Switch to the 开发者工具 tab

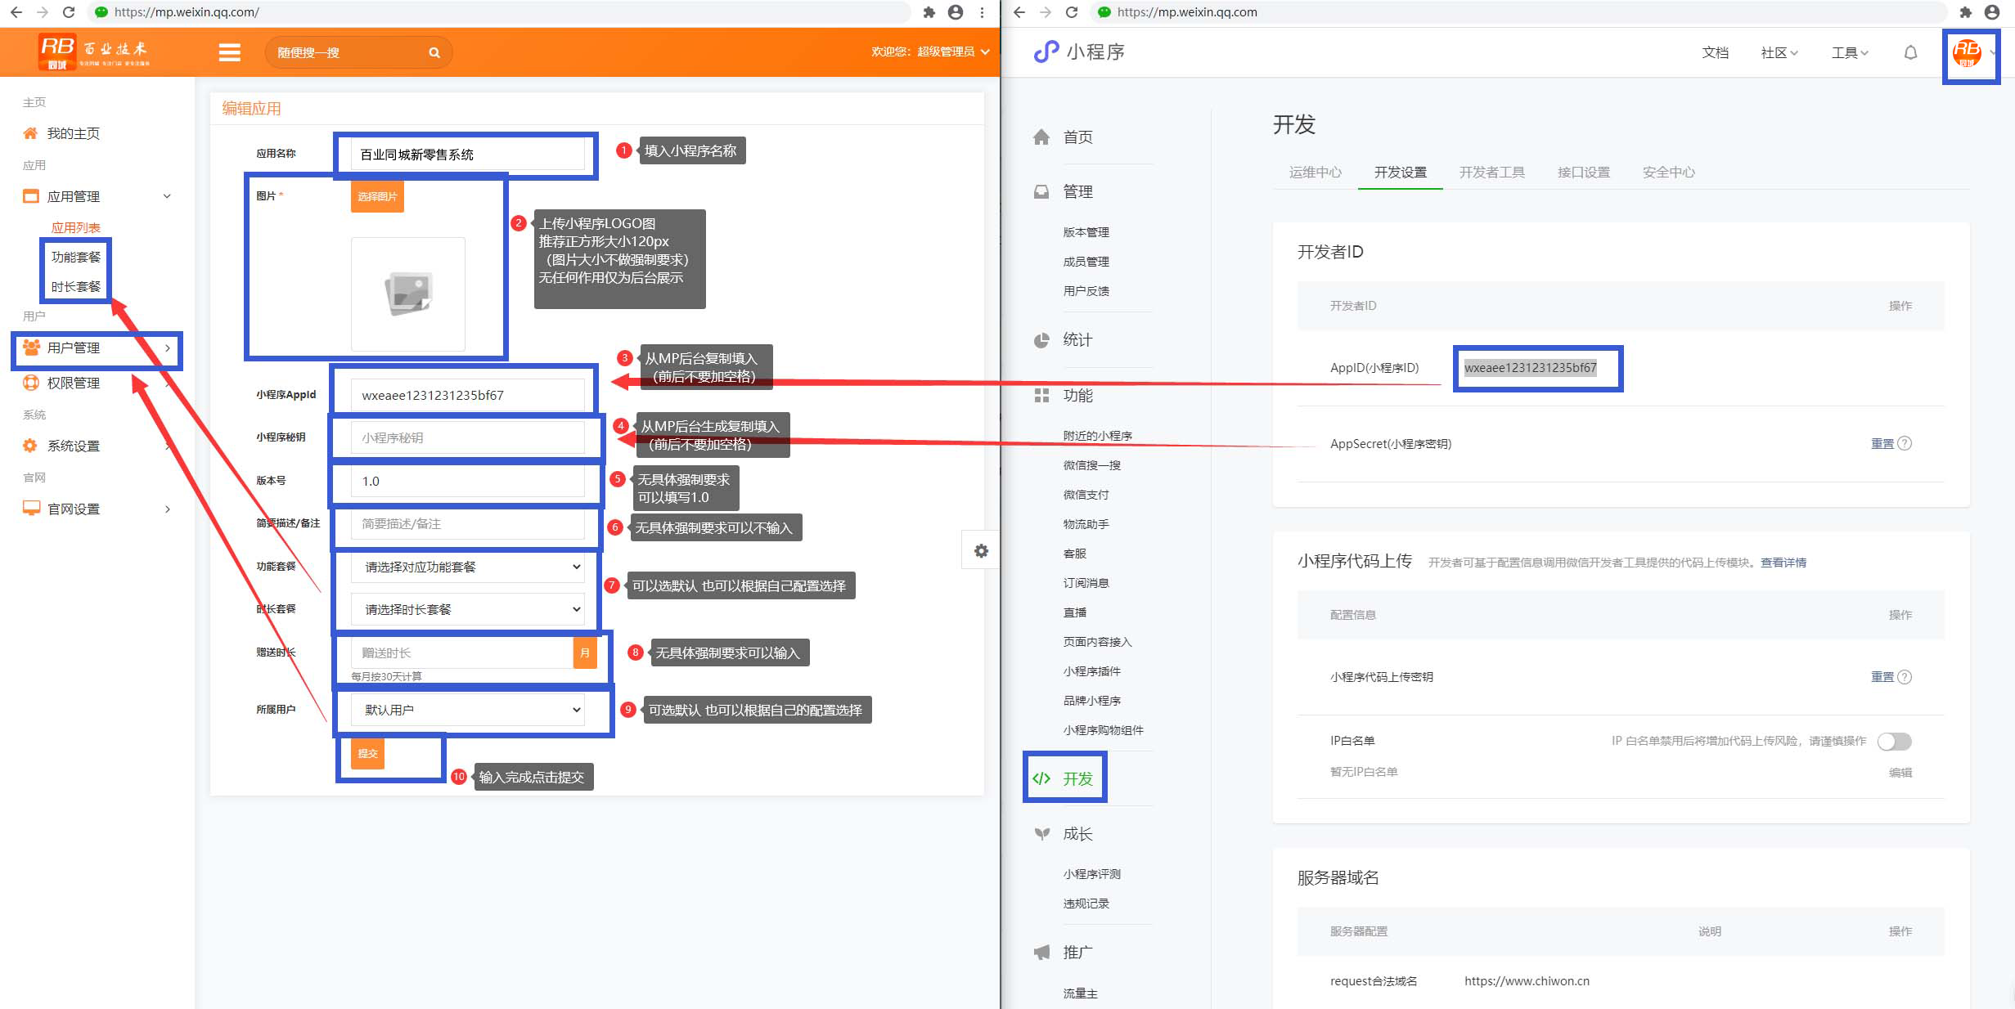pos(1491,173)
